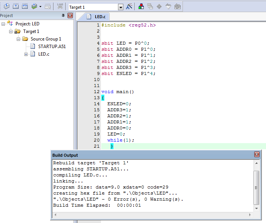
Task: Click the grayed-out Stop Build icon
Action: click(48, 6)
